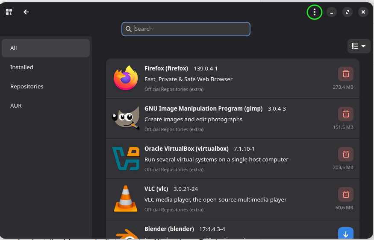The height and width of the screenshot is (240, 374).
Task: Click 'Fast, Private & Safe Web Browser' description
Action: [188, 79]
